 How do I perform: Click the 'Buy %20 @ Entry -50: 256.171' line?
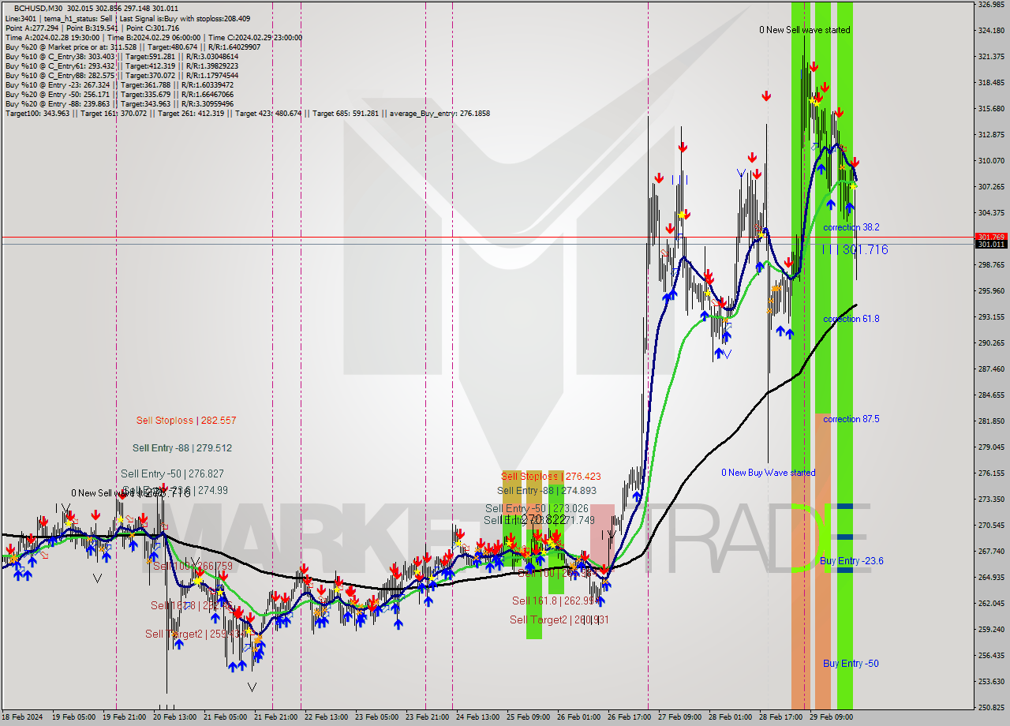tap(119, 94)
